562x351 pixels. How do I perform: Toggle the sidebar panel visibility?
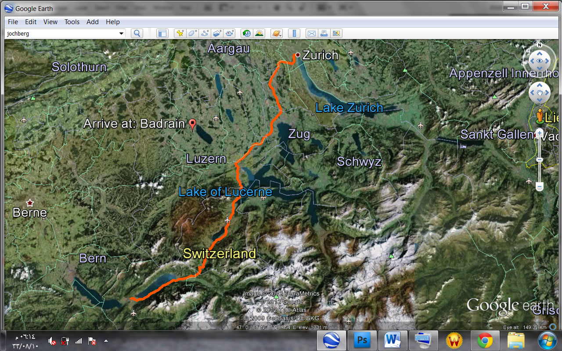pos(162,33)
